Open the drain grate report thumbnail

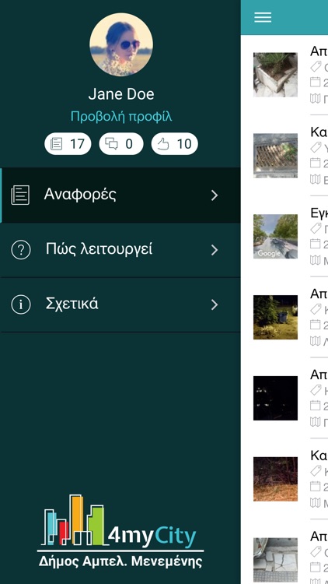[x=275, y=155]
